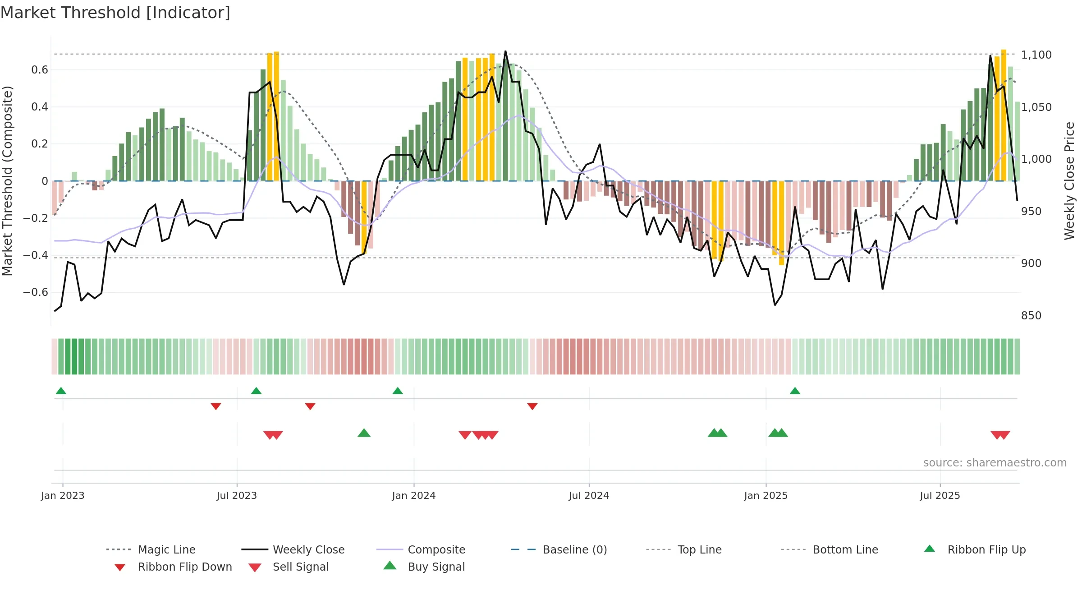
Task: Click the 1,000 price tick label
Action: point(1036,159)
